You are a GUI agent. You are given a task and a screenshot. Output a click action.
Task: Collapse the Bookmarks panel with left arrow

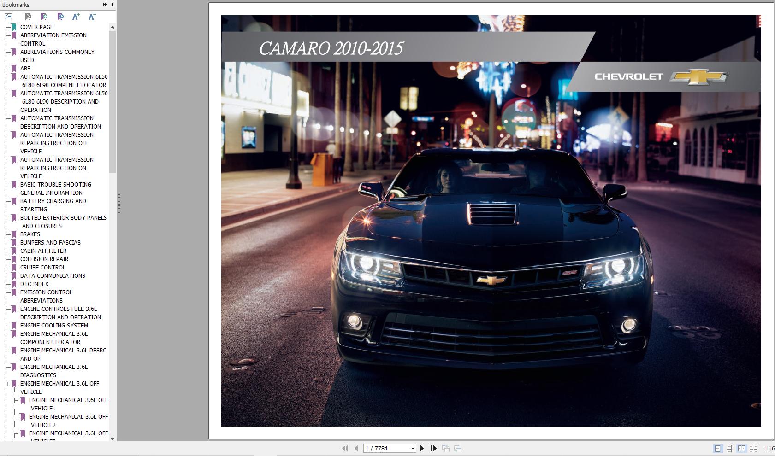(x=112, y=5)
